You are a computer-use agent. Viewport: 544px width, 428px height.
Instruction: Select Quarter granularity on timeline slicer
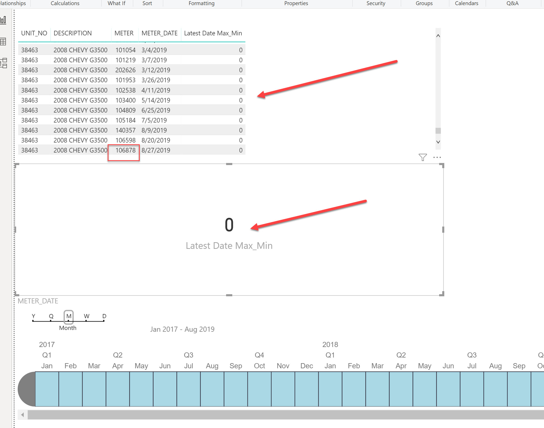click(51, 316)
